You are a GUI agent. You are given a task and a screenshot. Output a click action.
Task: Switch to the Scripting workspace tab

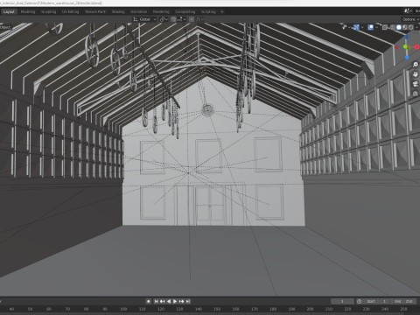pyautogui.click(x=208, y=11)
